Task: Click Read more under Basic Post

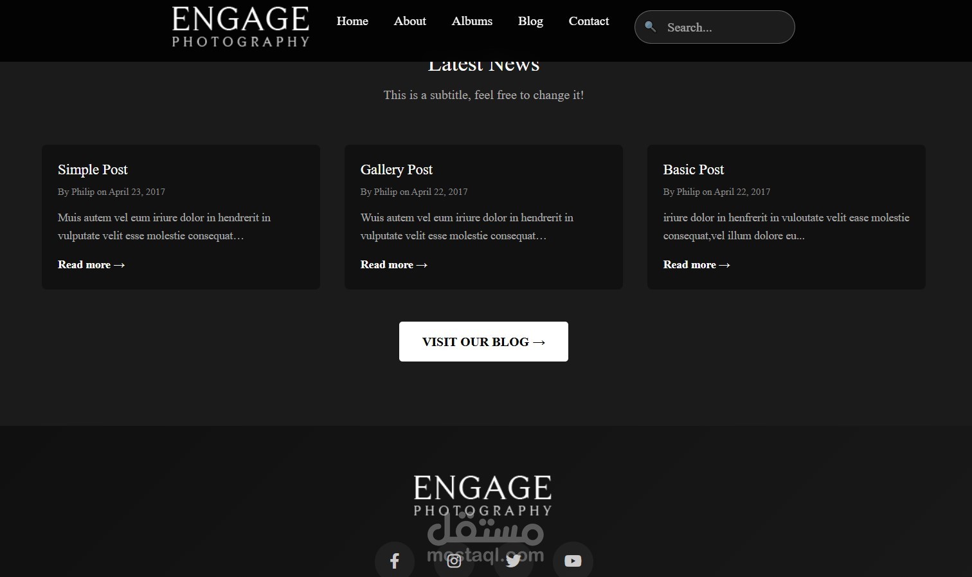Action: tap(697, 264)
